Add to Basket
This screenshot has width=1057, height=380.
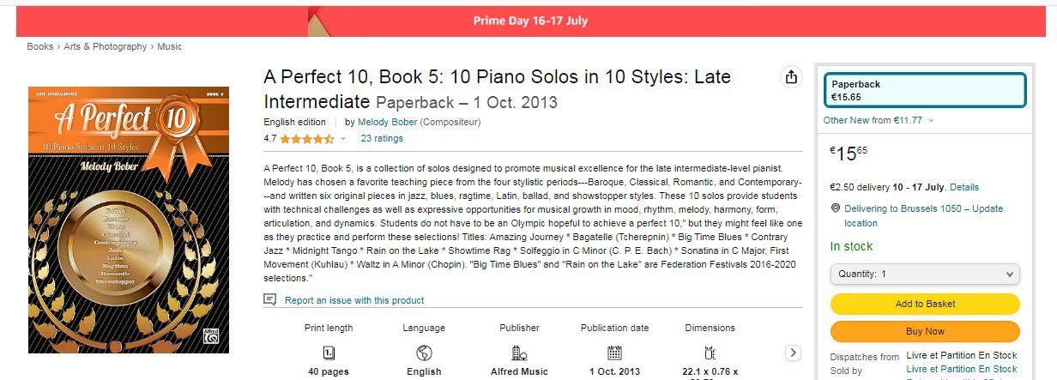[925, 304]
